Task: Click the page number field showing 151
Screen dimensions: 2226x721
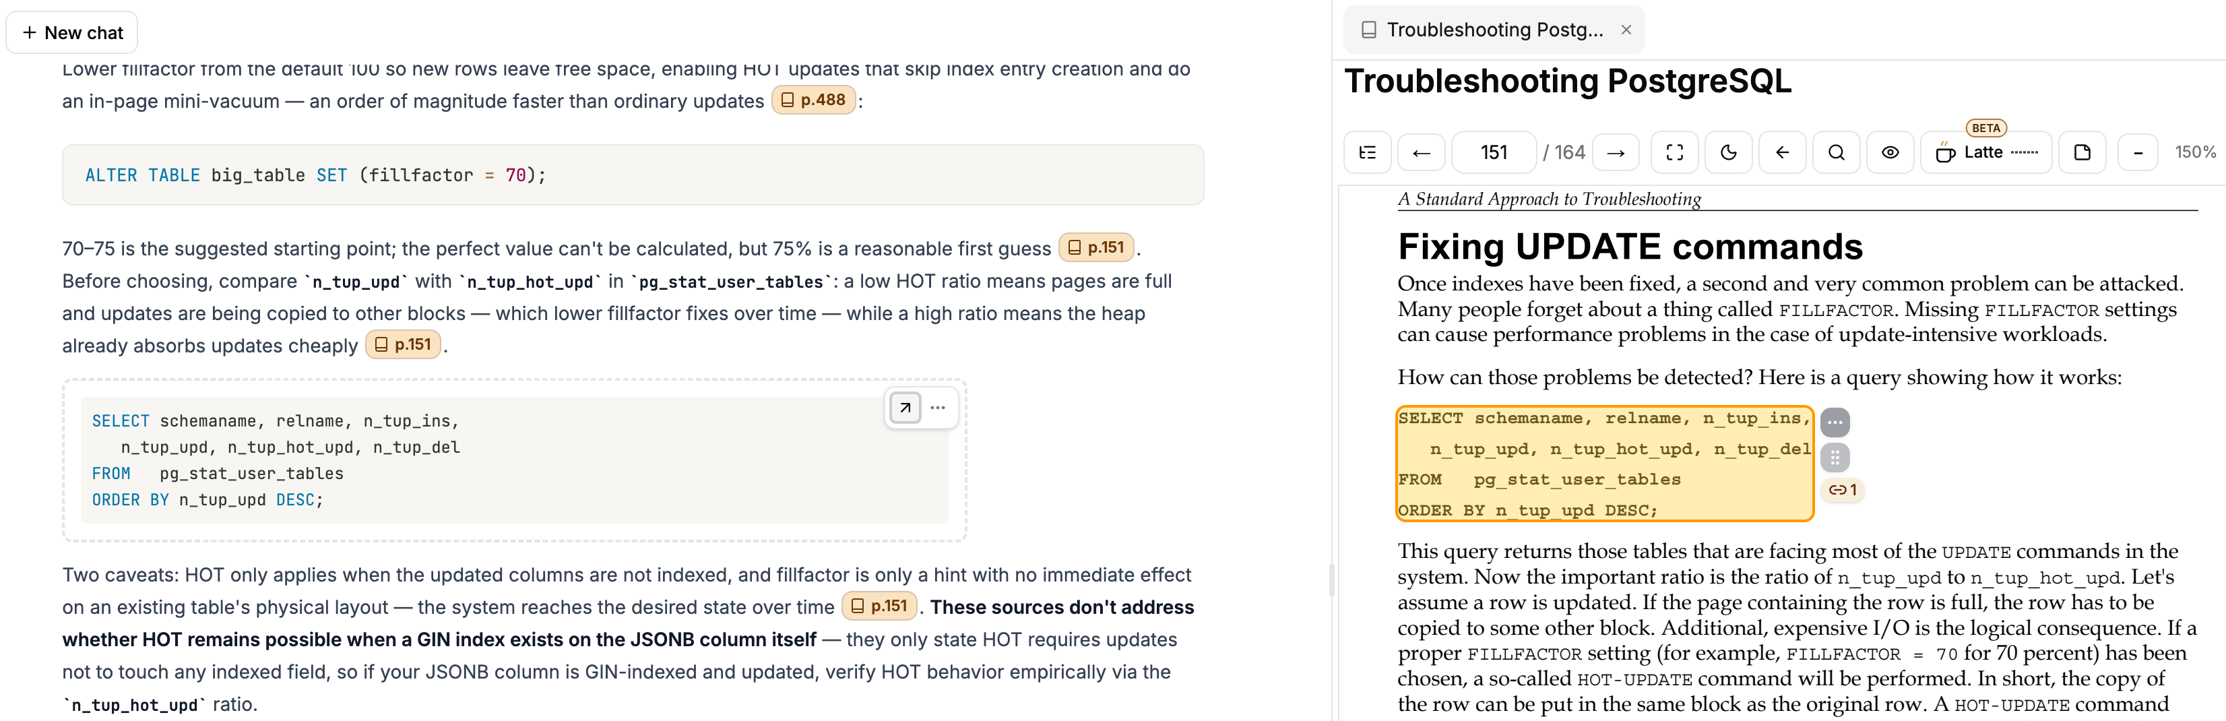Action: [x=1493, y=152]
